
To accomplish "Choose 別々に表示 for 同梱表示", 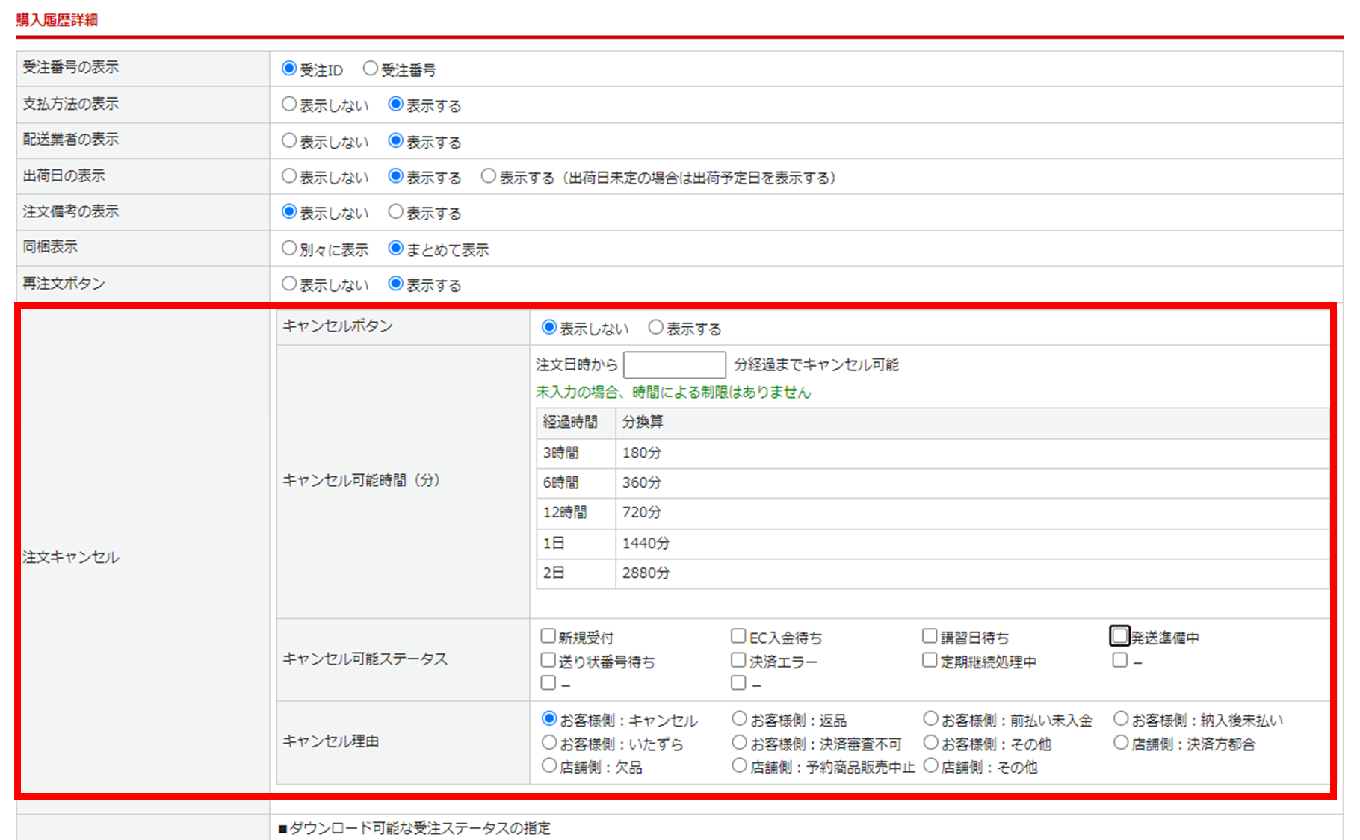I will pyautogui.click(x=289, y=248).
